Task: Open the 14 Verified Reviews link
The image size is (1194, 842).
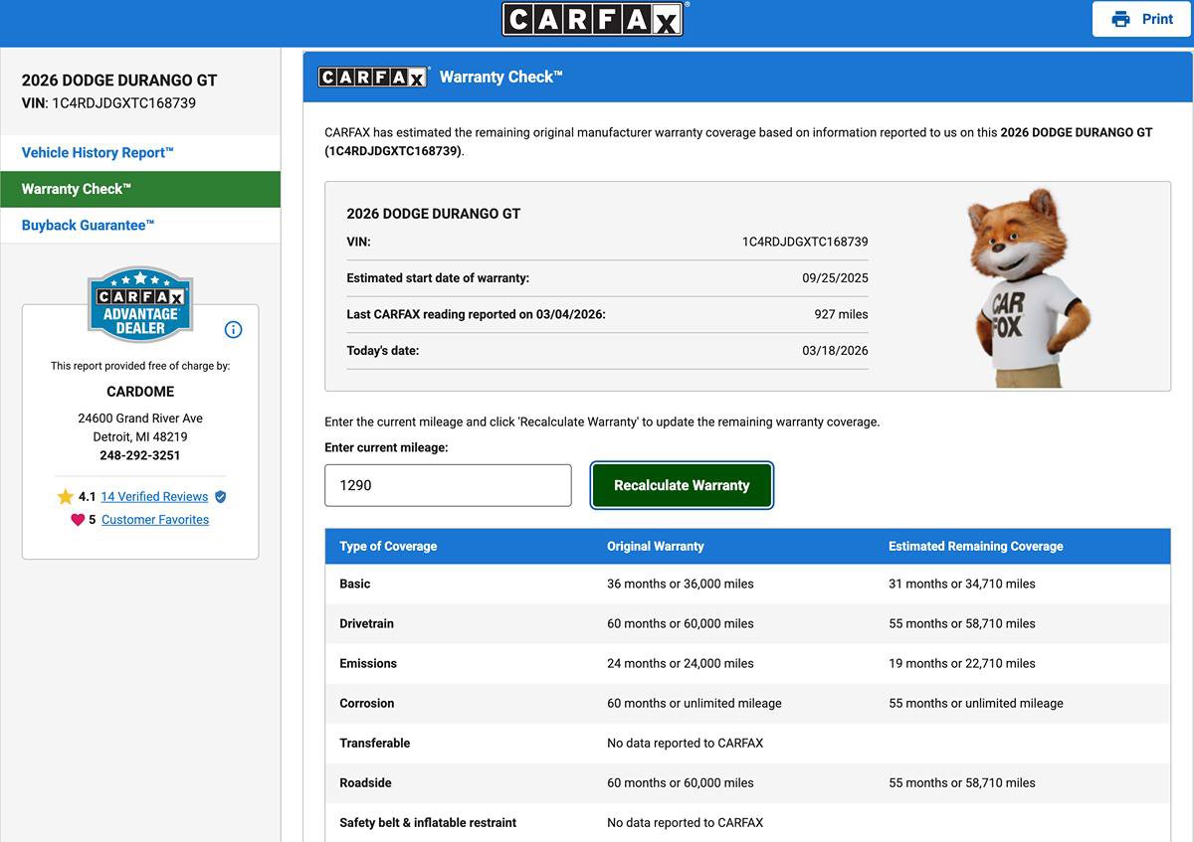Action: [x=154, y=497]
